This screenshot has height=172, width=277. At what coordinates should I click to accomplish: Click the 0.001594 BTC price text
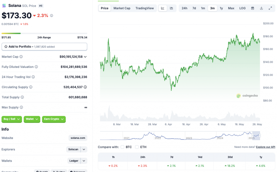coord(10,24)
